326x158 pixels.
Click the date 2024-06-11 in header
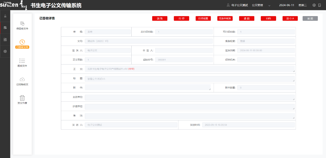(287, 5)
